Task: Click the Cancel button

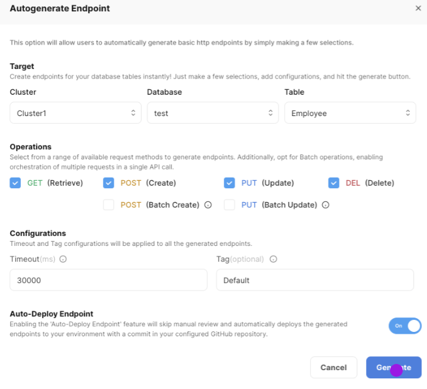Action: click(x=333, y=368)
